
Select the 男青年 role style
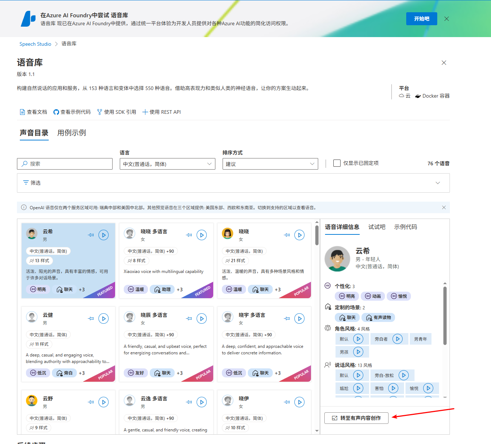click(421, 339)
